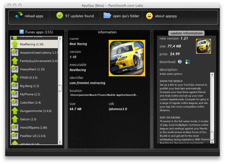Select DungeonHunter (1.4.0) in list
225x164 pixels.
pyautogui.click(x=34, y=111)
